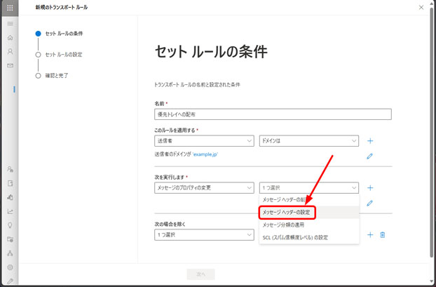The width and height of the screenshot is (436, 287).
Task: Click the セット ルールの条件 heading text
Action: point(211,52)
